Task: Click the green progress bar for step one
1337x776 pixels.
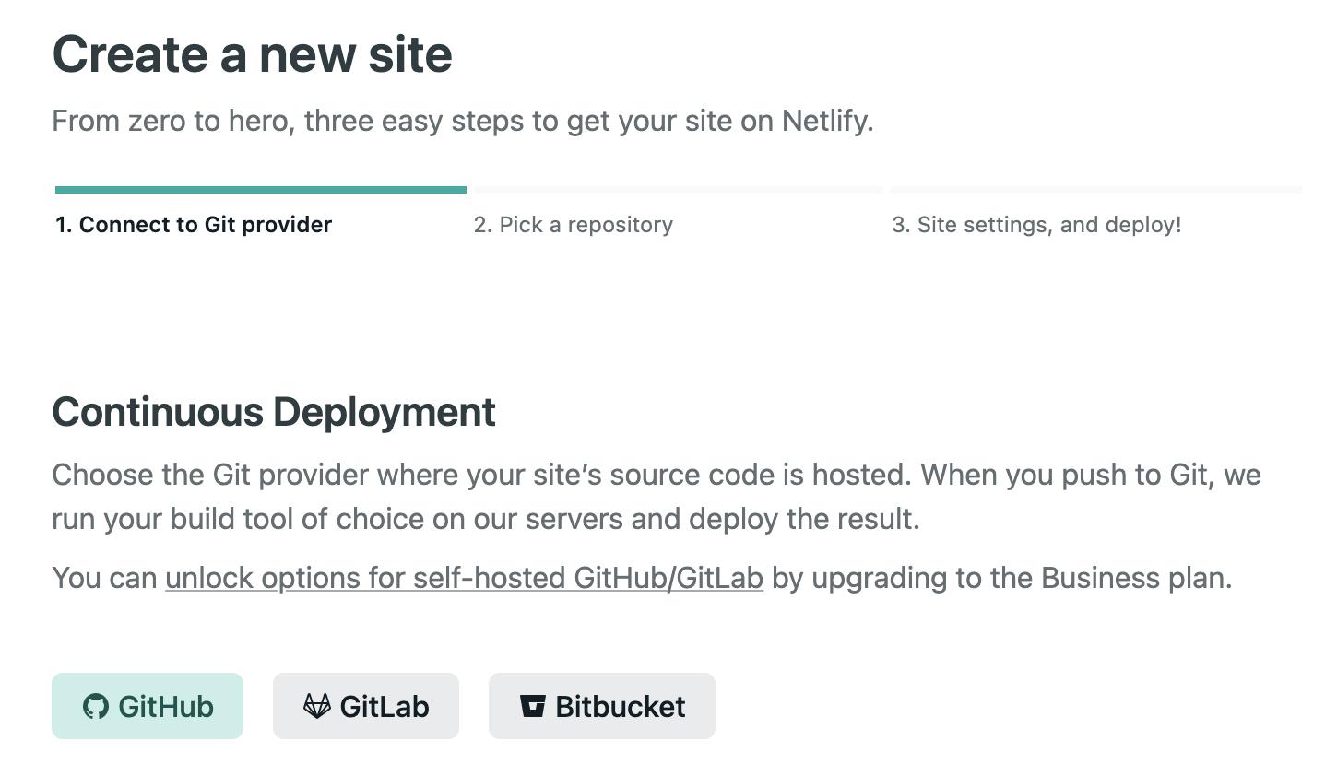Action: tap(261, 190)
